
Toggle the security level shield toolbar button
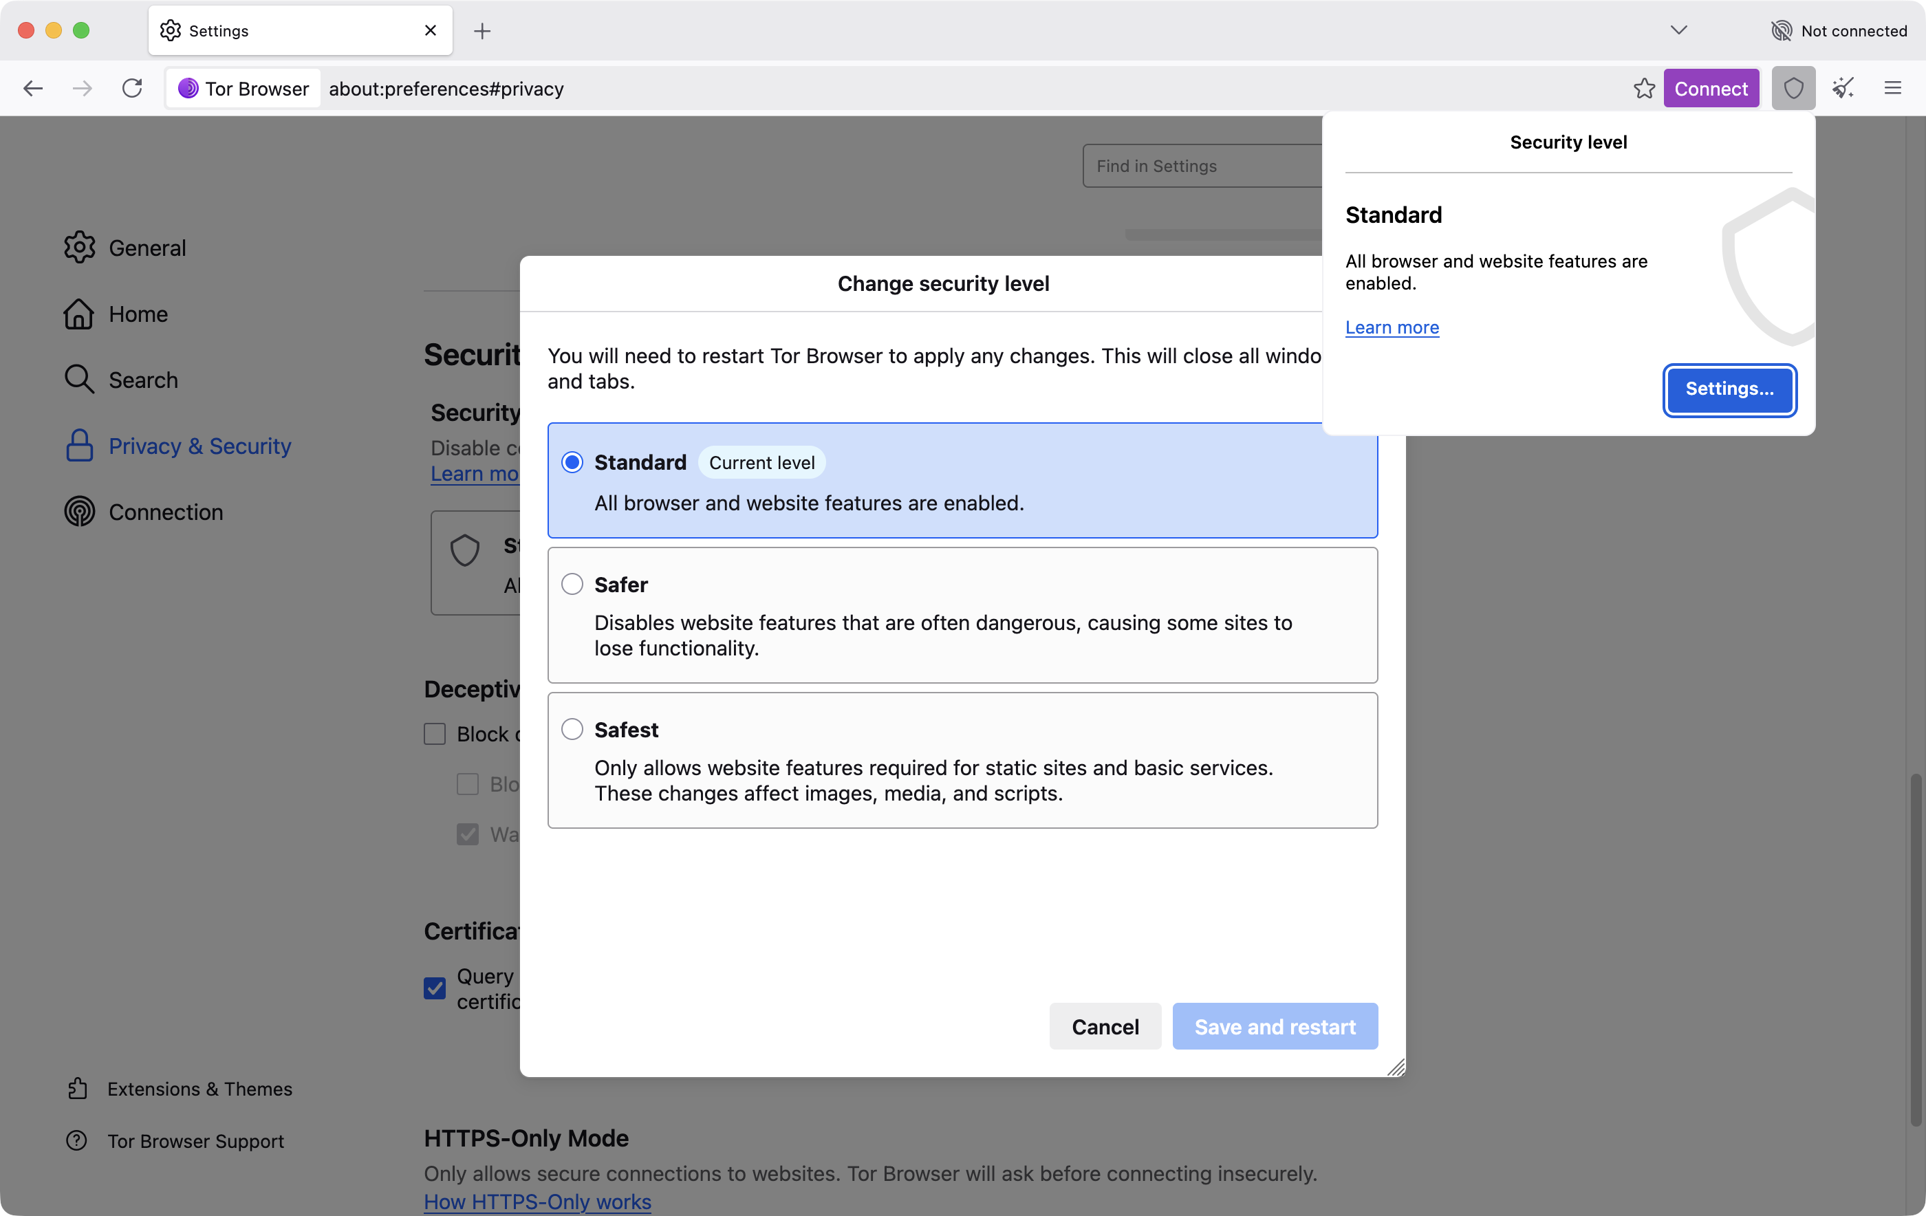click(1793, 88)
